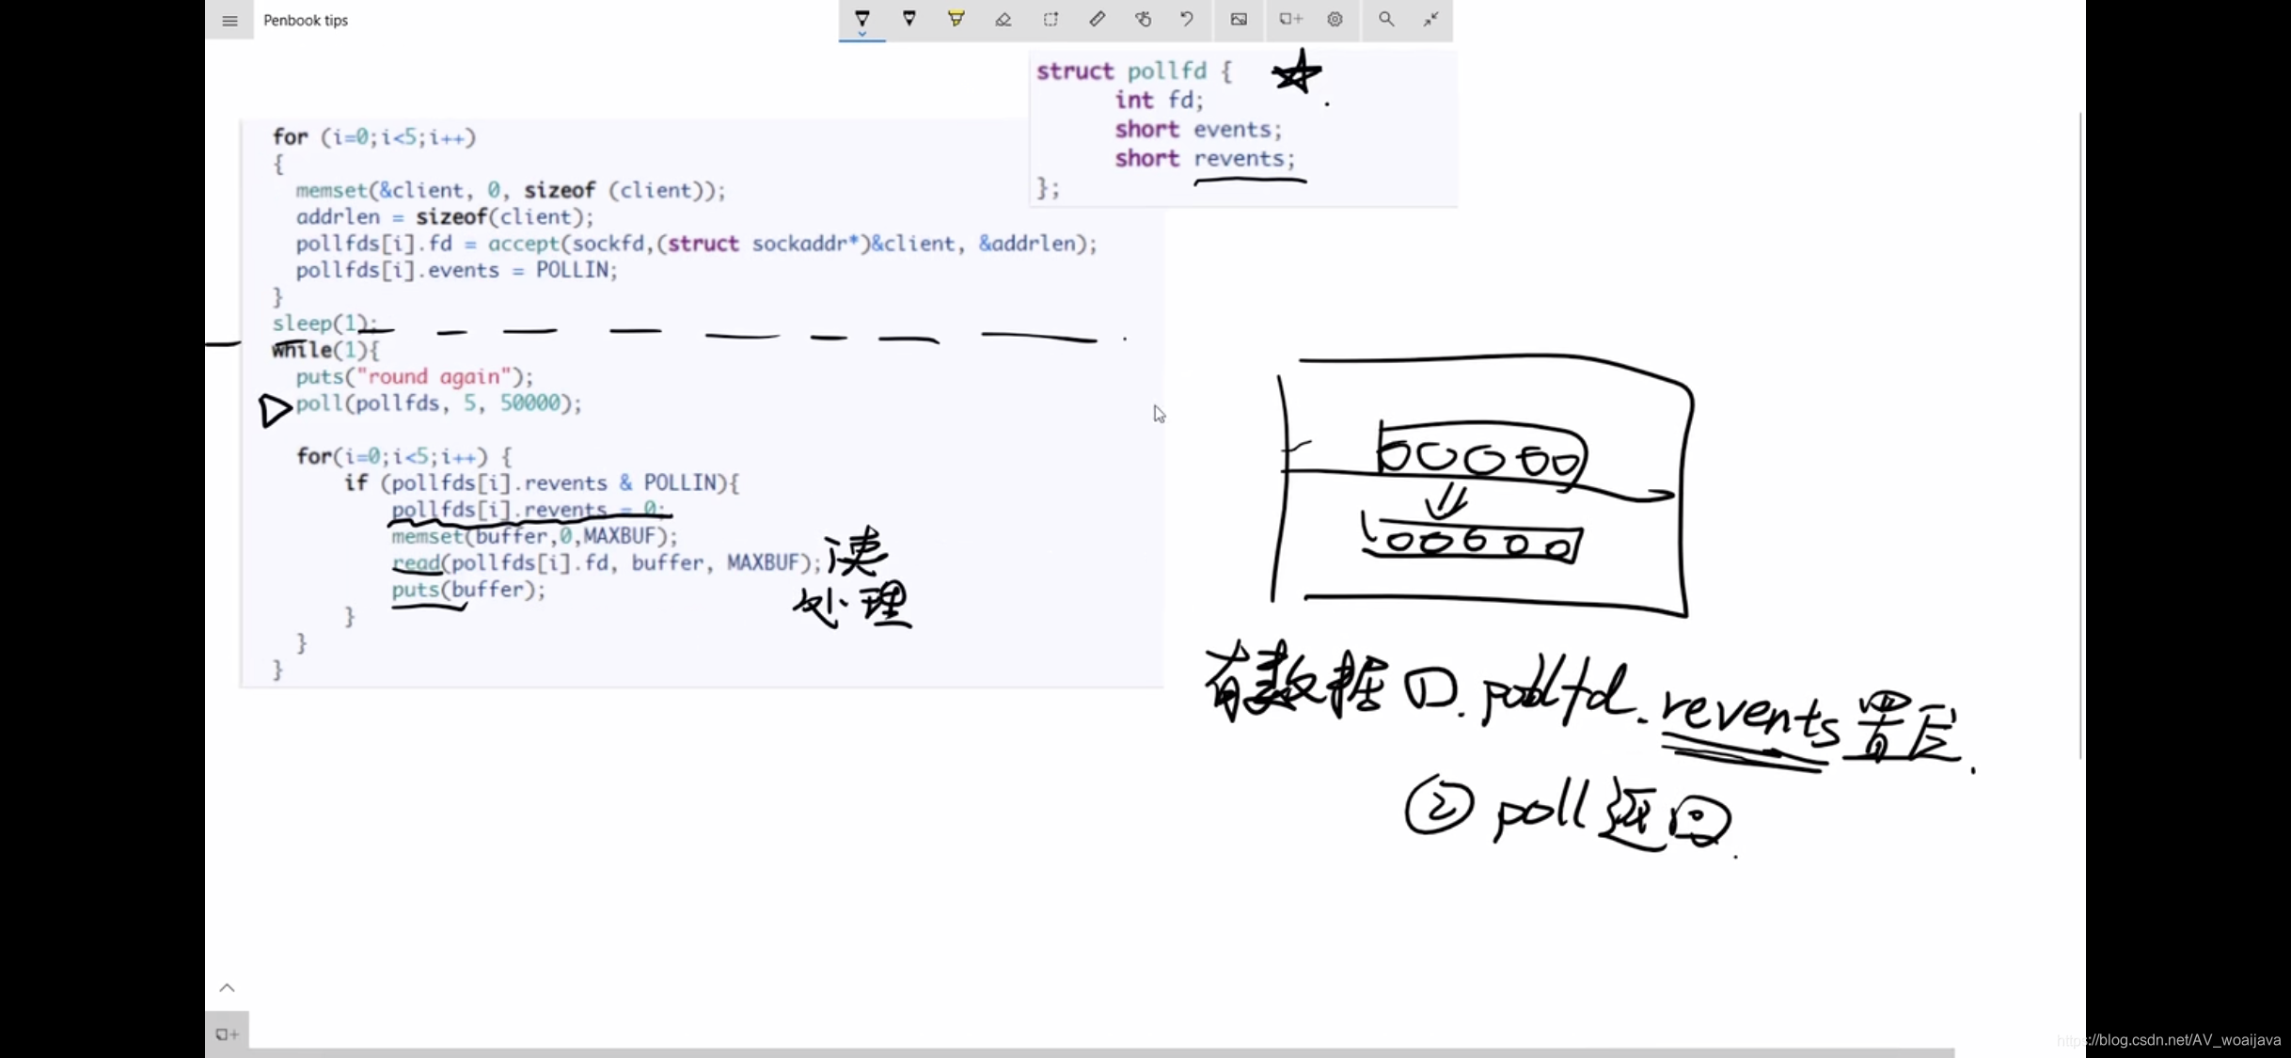
Task: Click the 'short events;' code line
Action: tap(1198, 129)
